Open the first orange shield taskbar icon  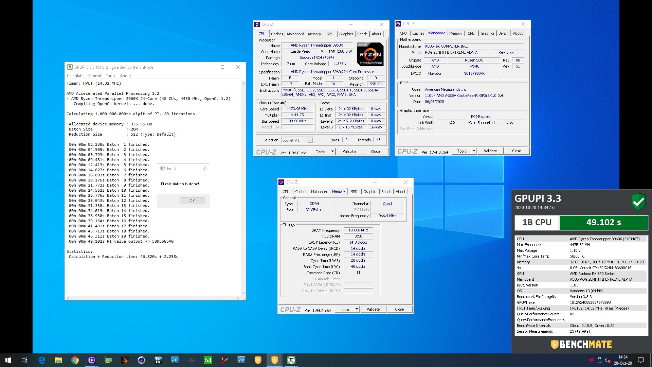point(258,360)
